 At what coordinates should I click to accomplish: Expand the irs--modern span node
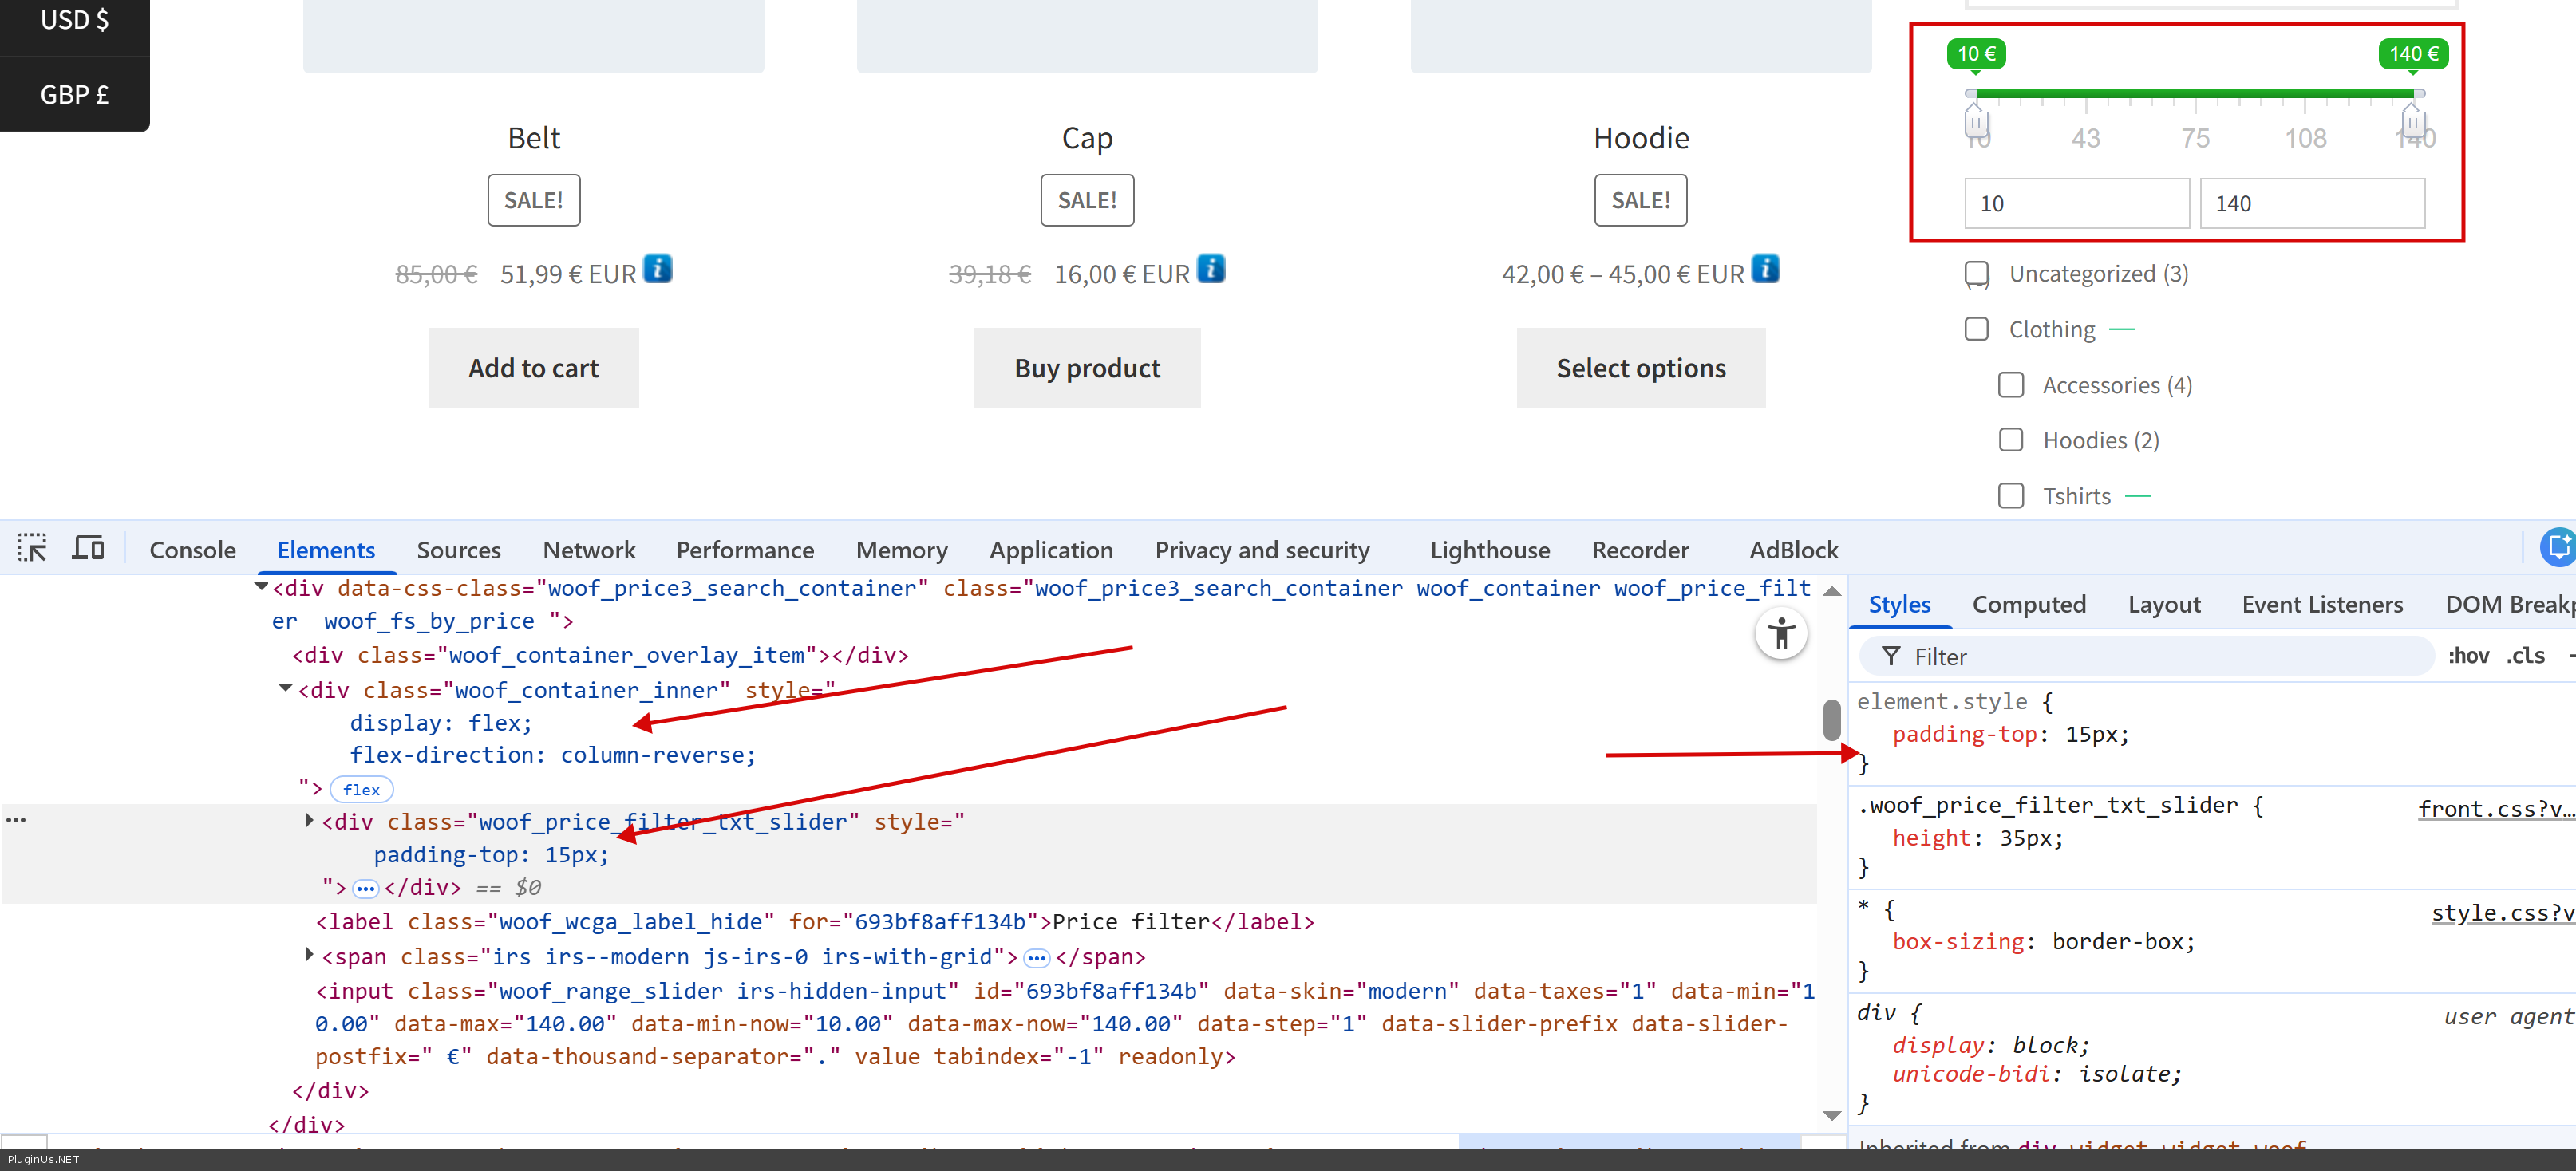[x=309, y=956]
